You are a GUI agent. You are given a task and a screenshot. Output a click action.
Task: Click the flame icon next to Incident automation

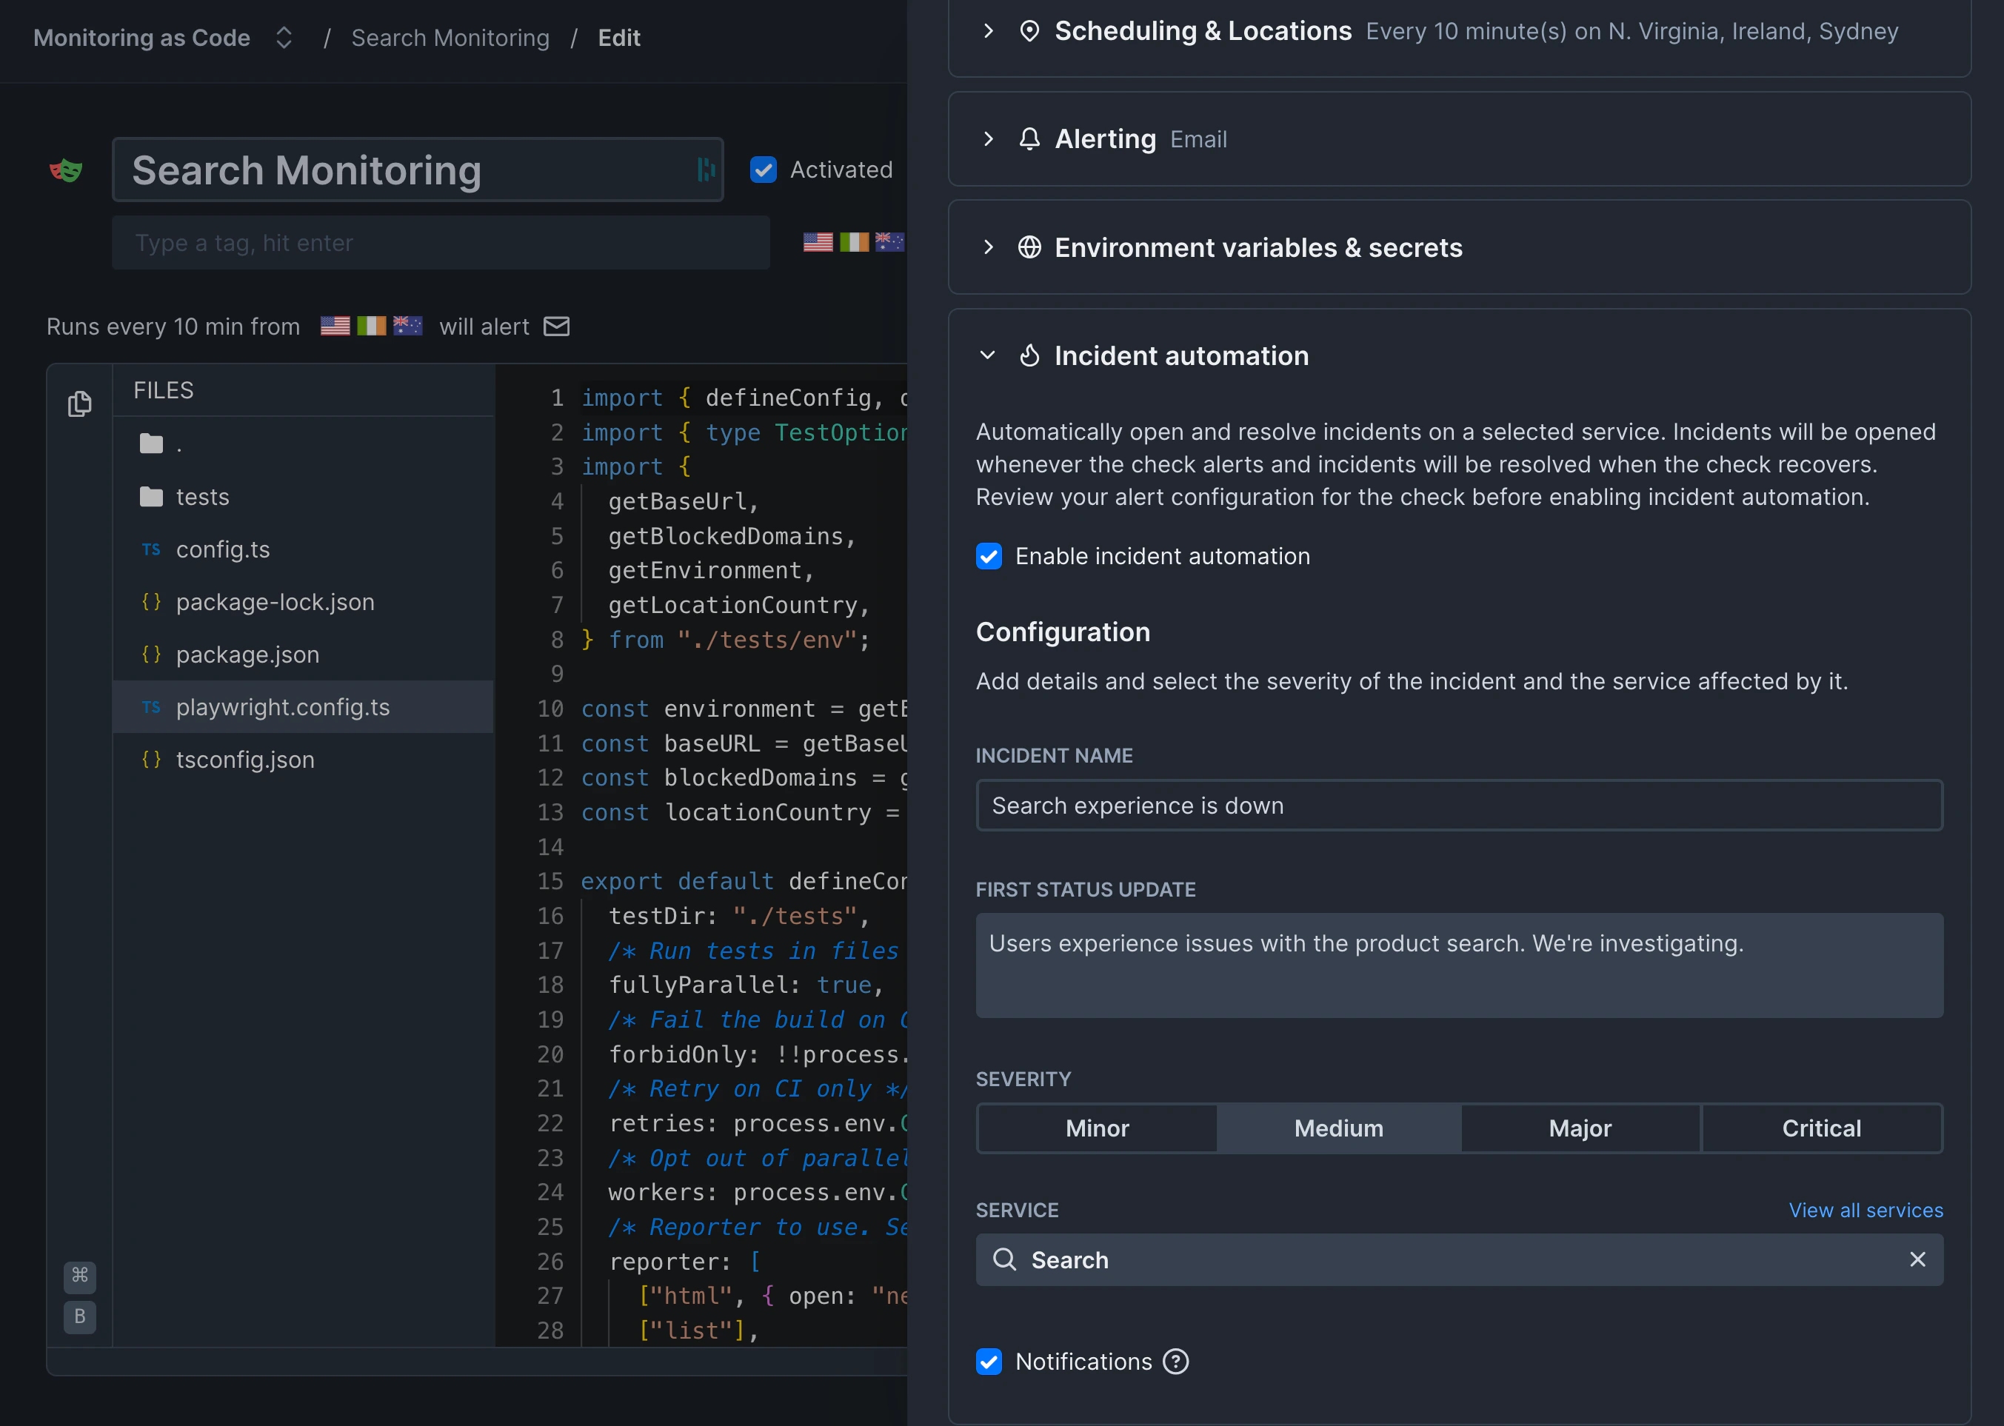coord(1029,355)
